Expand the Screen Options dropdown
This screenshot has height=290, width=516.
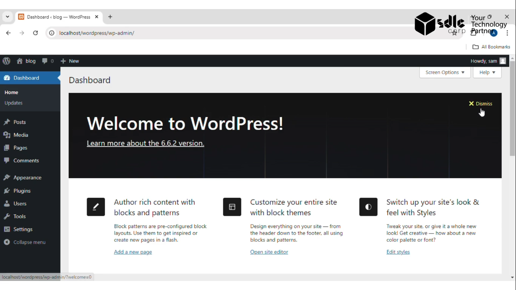coord(445,72)
